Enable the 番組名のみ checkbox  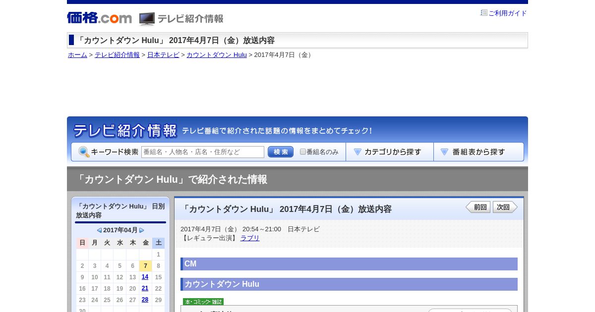[303, 152]
